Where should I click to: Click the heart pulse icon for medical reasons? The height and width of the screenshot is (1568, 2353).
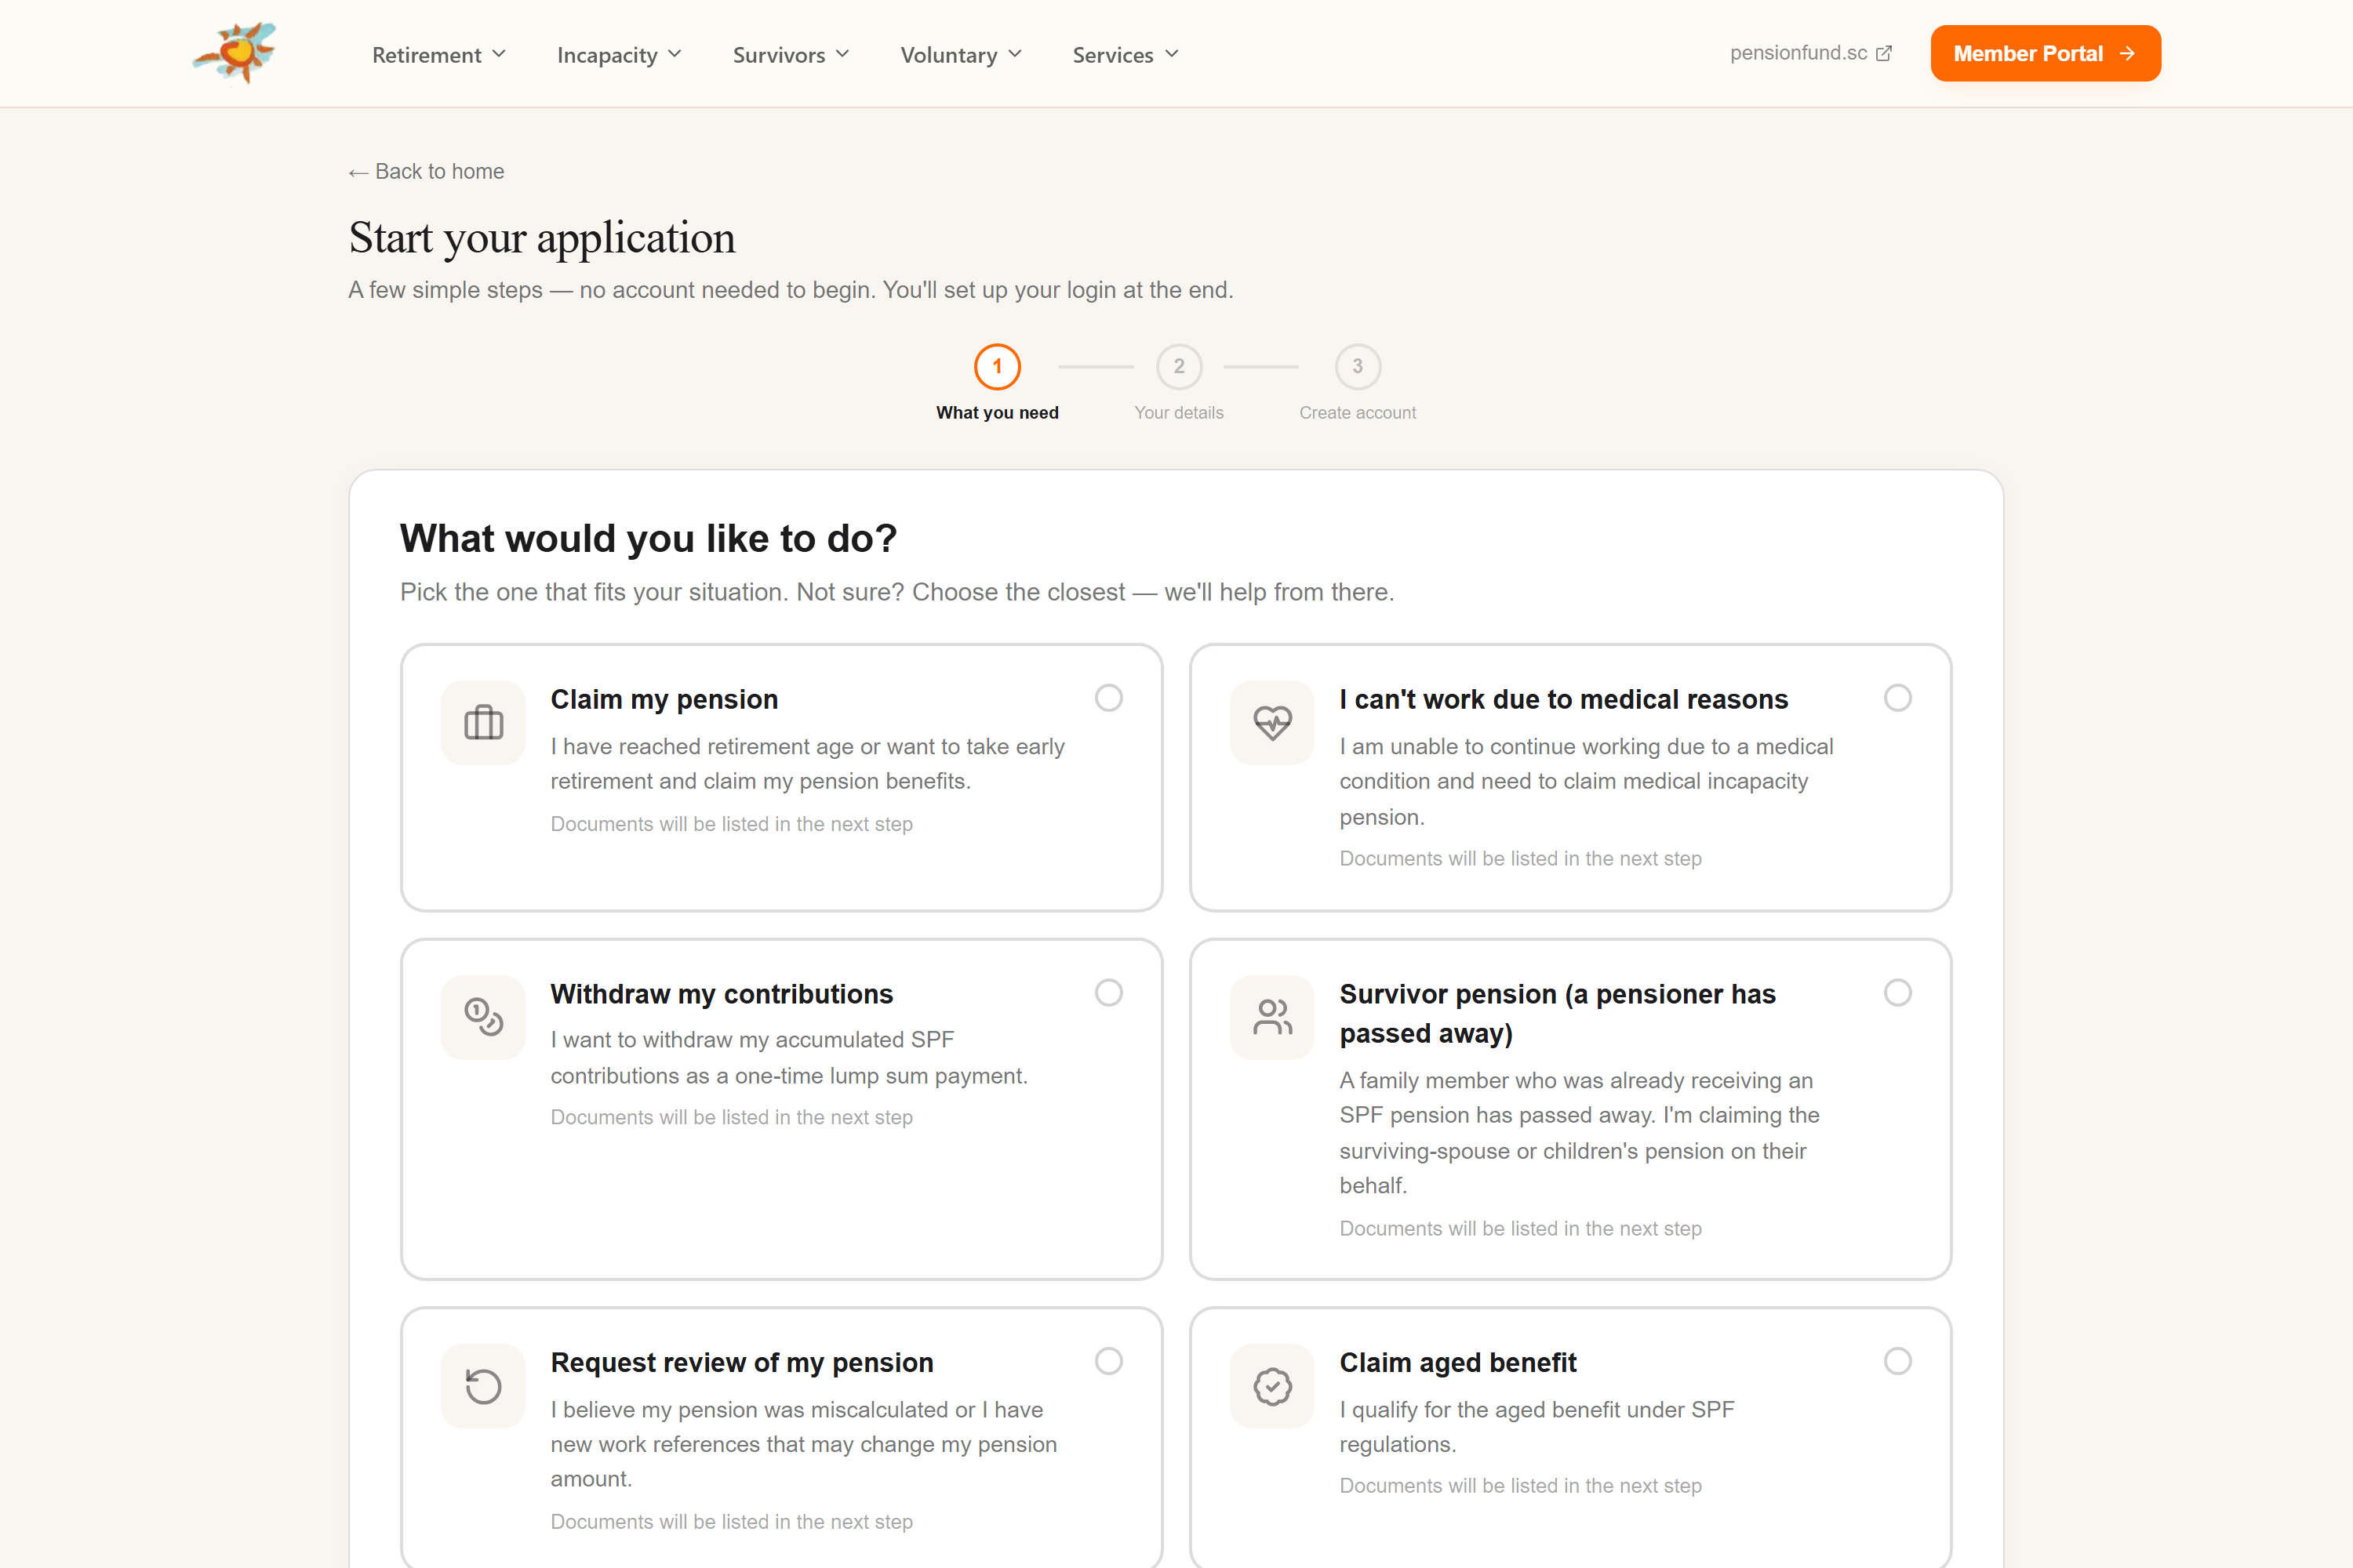click(1271, 722)
